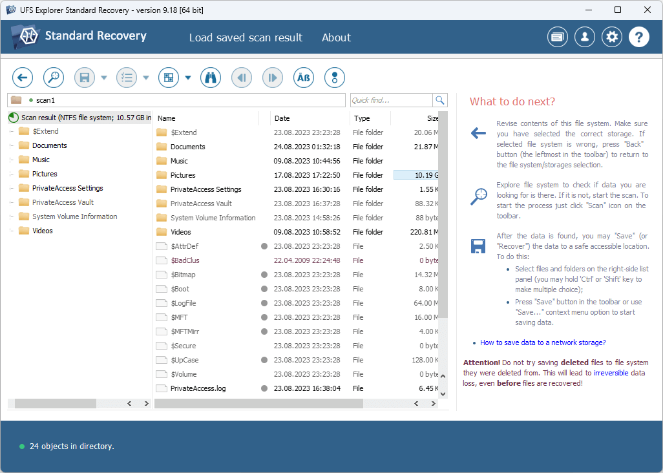Image resolution: width=663 pixels, height=473 pixels.
Task: Select the PrivateAccess.log file
Action: pos(198,388)
